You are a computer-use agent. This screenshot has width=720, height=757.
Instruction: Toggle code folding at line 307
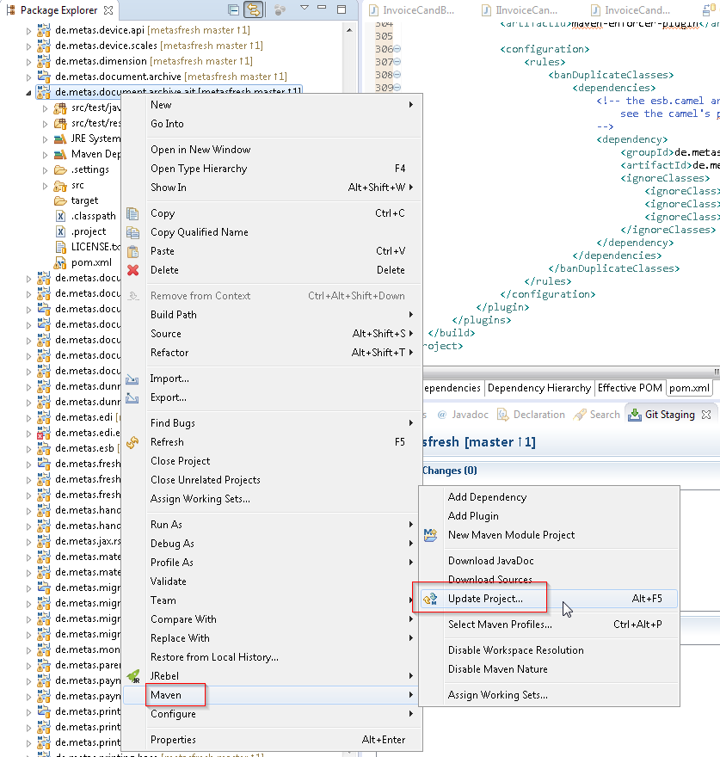(397, 62)
